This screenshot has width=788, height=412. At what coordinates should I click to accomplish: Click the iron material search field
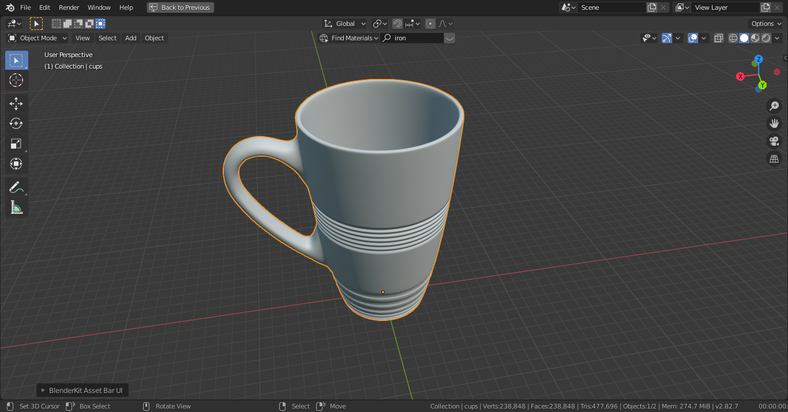pos(413,37)
